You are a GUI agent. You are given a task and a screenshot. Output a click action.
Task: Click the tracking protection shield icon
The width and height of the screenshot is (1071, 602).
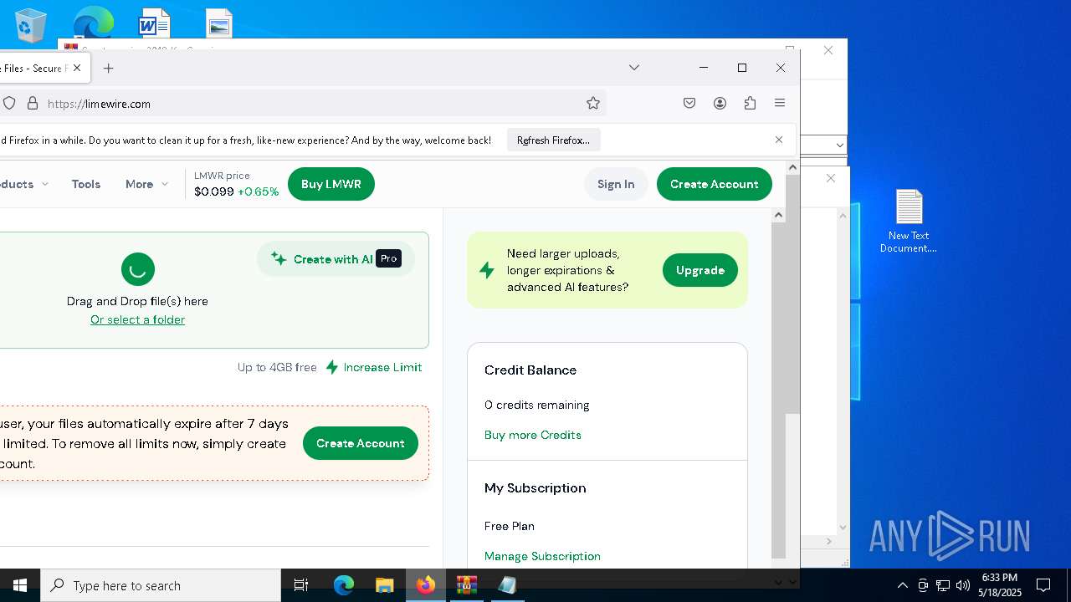point(9,103)
